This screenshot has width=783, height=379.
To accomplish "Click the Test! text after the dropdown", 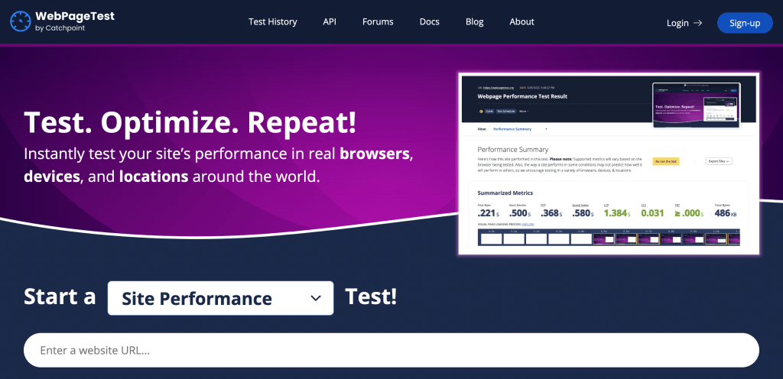I will click(x=371, y=296).
